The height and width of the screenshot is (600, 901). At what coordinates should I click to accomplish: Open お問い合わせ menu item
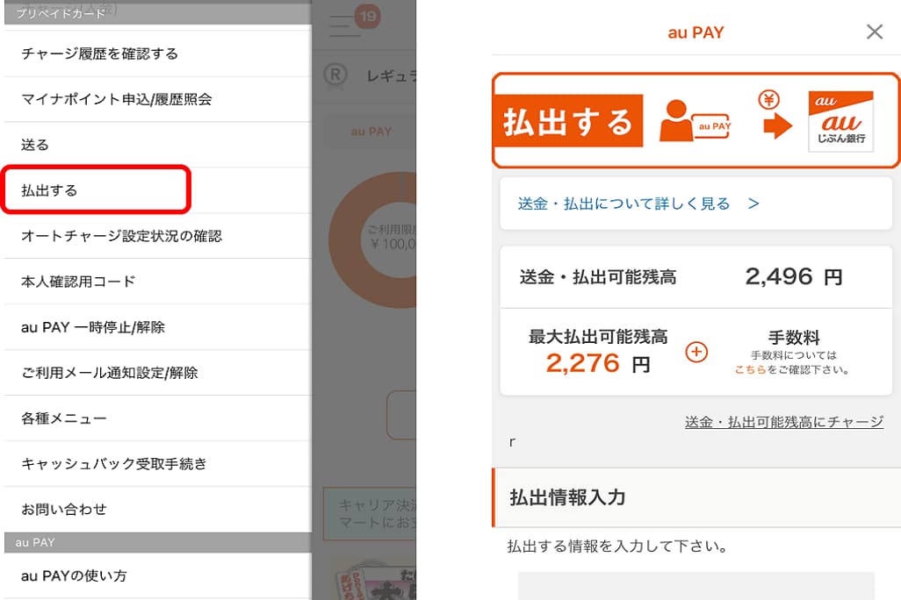[157, 510]
